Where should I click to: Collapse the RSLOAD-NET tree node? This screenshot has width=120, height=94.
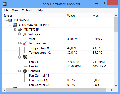point(5,20)
